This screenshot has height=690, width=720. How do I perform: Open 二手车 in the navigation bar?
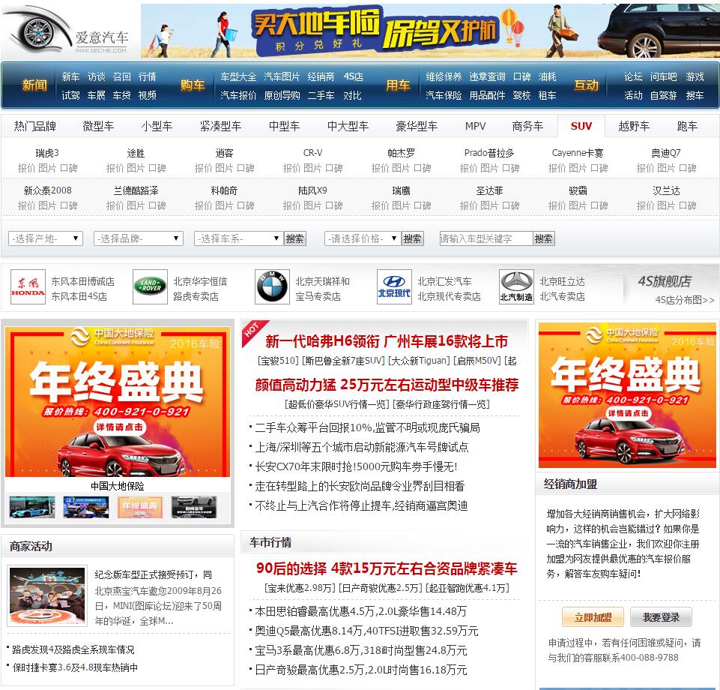tap(321, 95)
